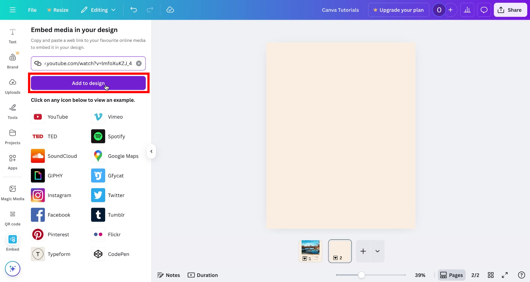Image resolution: width=530 pixels, height=282 pixels.
Task: Collapse the embed side panel
Action: (151, 151)
